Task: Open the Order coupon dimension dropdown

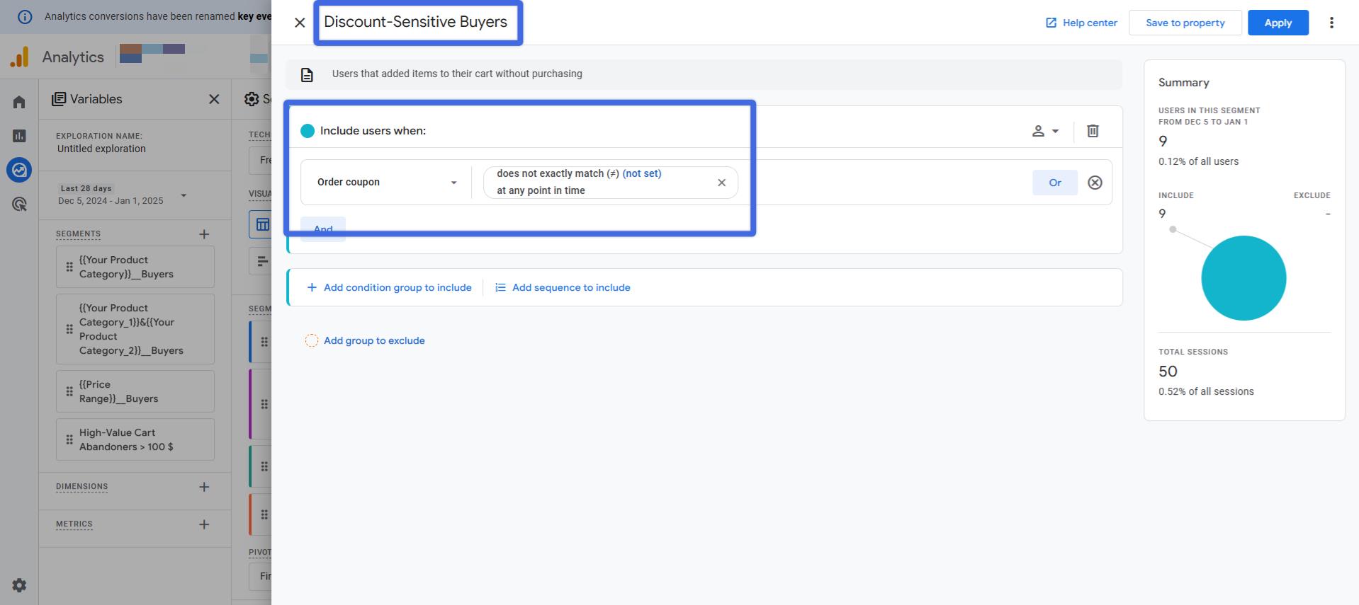Action: tap(386, 183)
